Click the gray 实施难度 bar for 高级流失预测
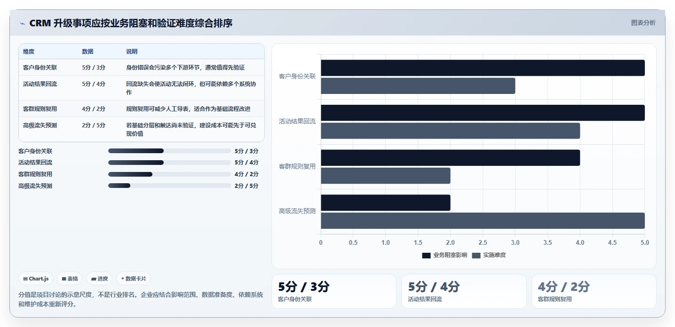 tap(483, 221)
